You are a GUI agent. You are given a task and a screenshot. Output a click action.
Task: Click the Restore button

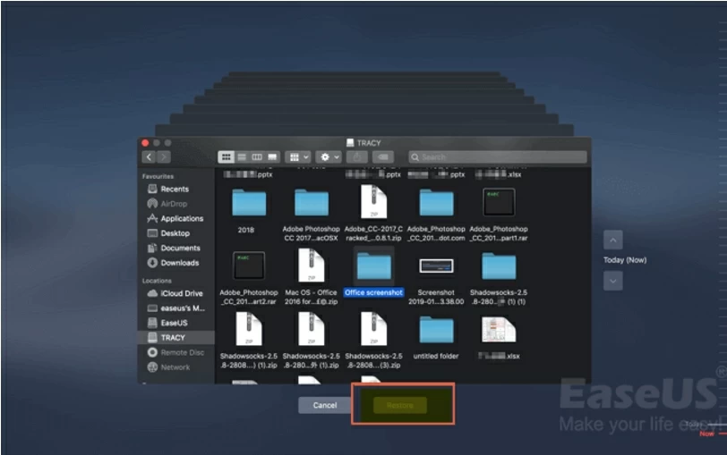click(x=400, y=405)
